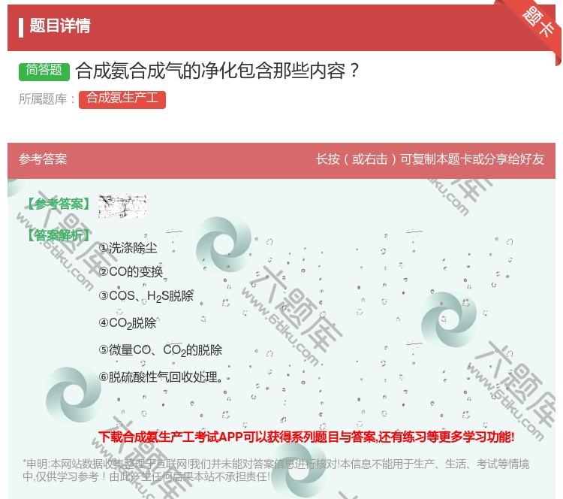Screen dimensions: 563x499
Task: Select answer line ③COS、H2S脱除
Action: pyautogui.click(x=146, y=296)
